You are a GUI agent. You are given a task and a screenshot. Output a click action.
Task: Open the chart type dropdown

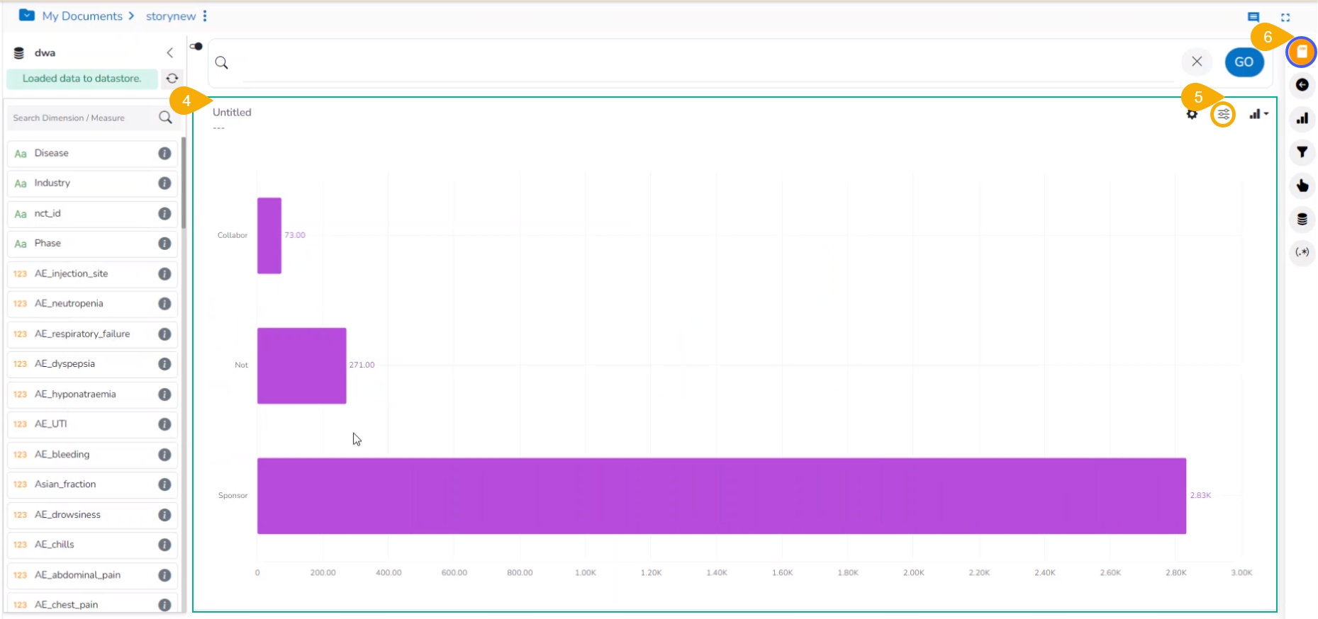pos(1258,114)
